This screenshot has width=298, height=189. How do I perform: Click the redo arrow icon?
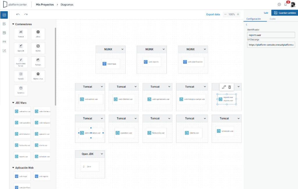(26, 15)
